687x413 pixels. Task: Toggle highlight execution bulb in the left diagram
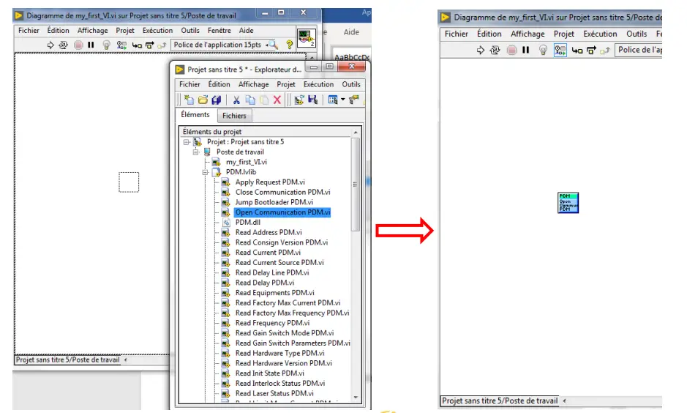click(107, 45)
